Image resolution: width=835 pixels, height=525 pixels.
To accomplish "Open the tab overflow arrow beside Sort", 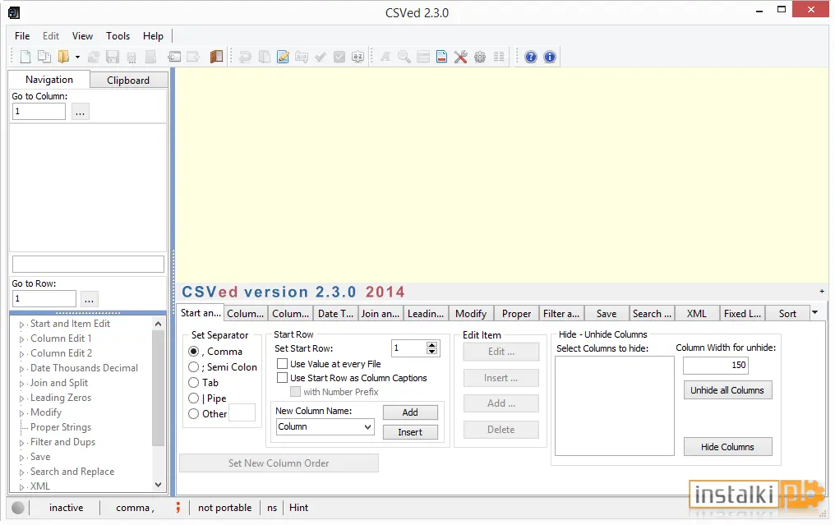I will click(x=814, y=313).
